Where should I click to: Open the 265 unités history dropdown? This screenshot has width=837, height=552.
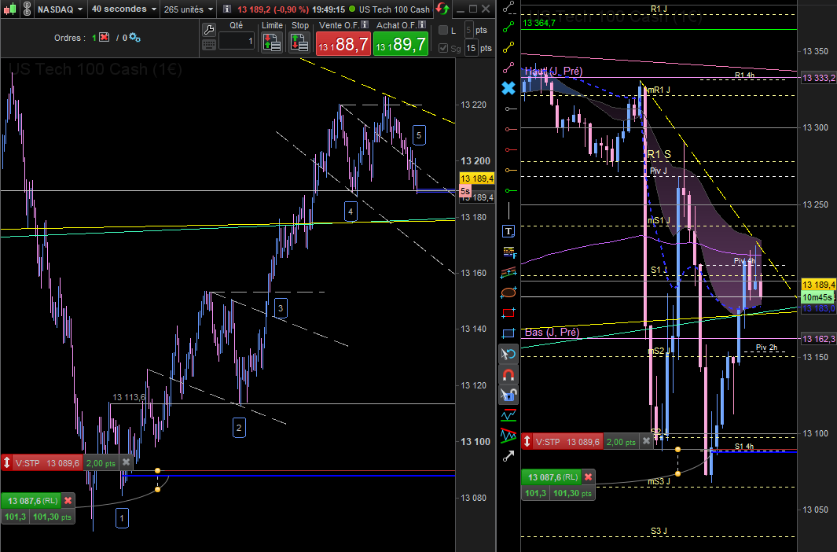coord(188,9)
